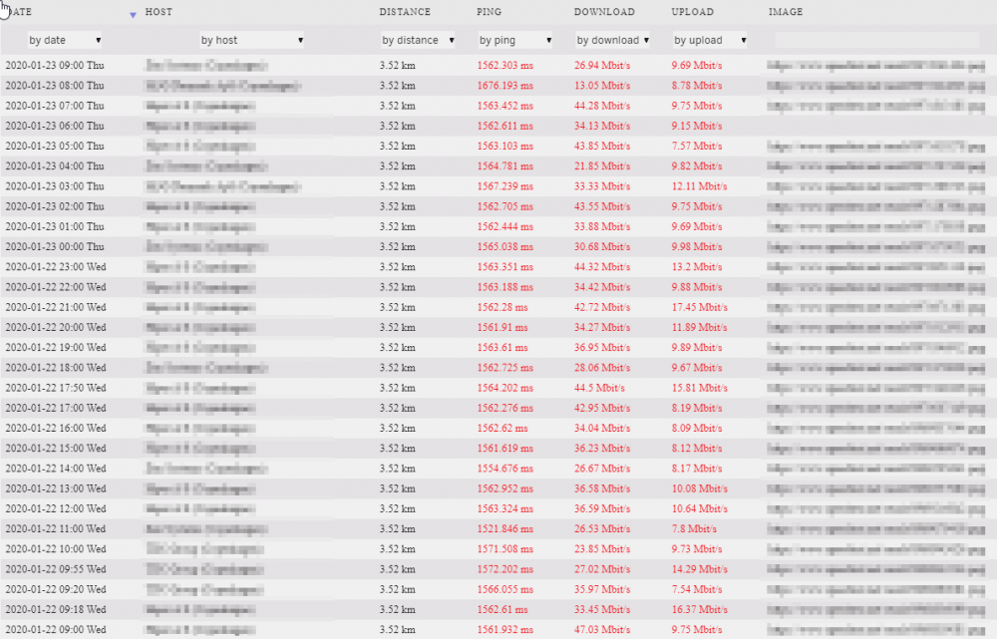
Task: Open the 'by ping' filter dropdown
Action: (x=515, y=40)
